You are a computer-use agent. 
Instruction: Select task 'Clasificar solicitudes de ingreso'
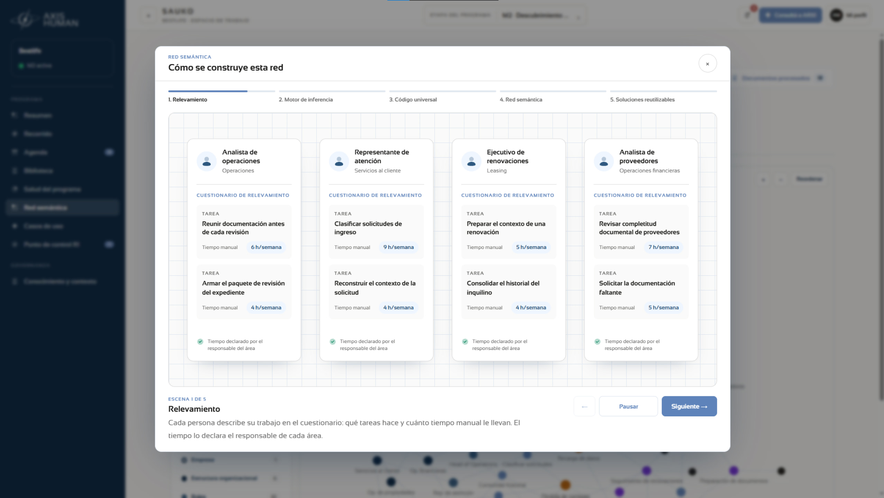tap(376, 232)
